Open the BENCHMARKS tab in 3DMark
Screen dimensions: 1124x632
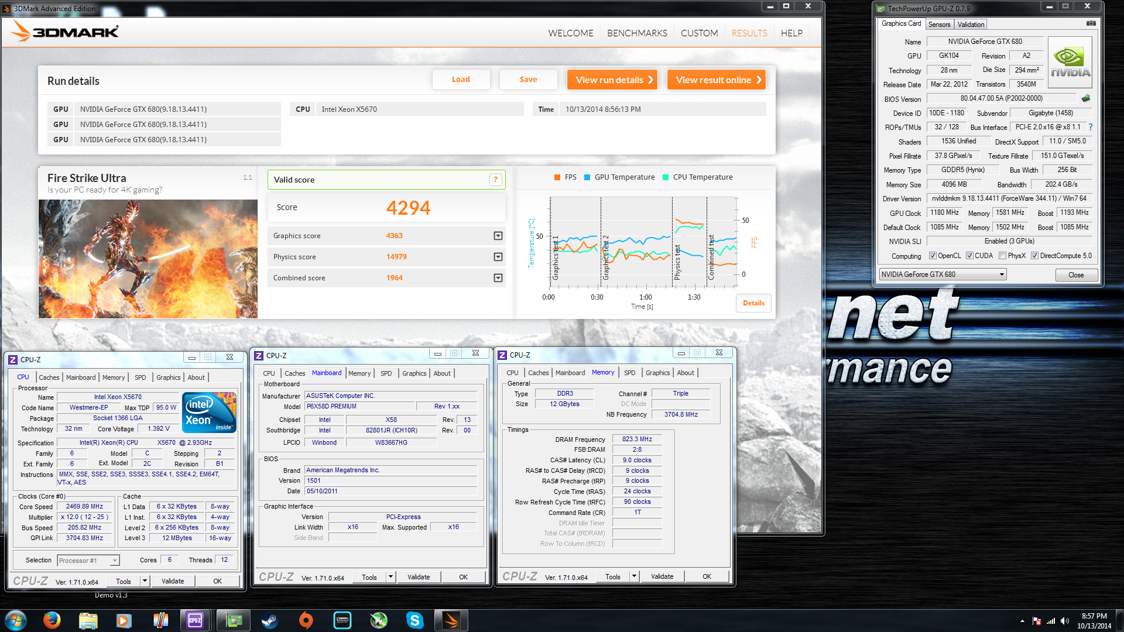tap(637, 33)
